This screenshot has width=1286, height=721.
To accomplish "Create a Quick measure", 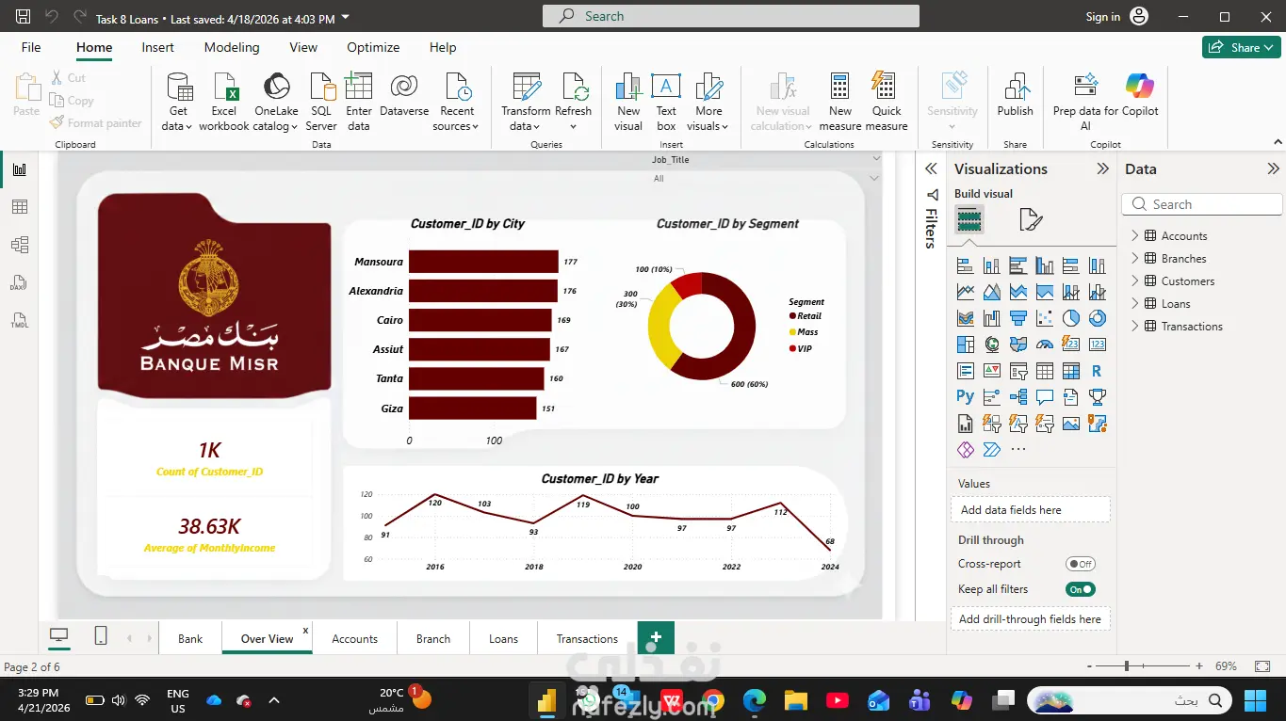I will 887,102.
